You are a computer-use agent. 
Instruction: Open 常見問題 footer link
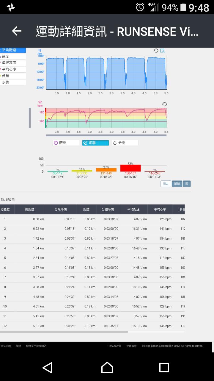(6, 346)
